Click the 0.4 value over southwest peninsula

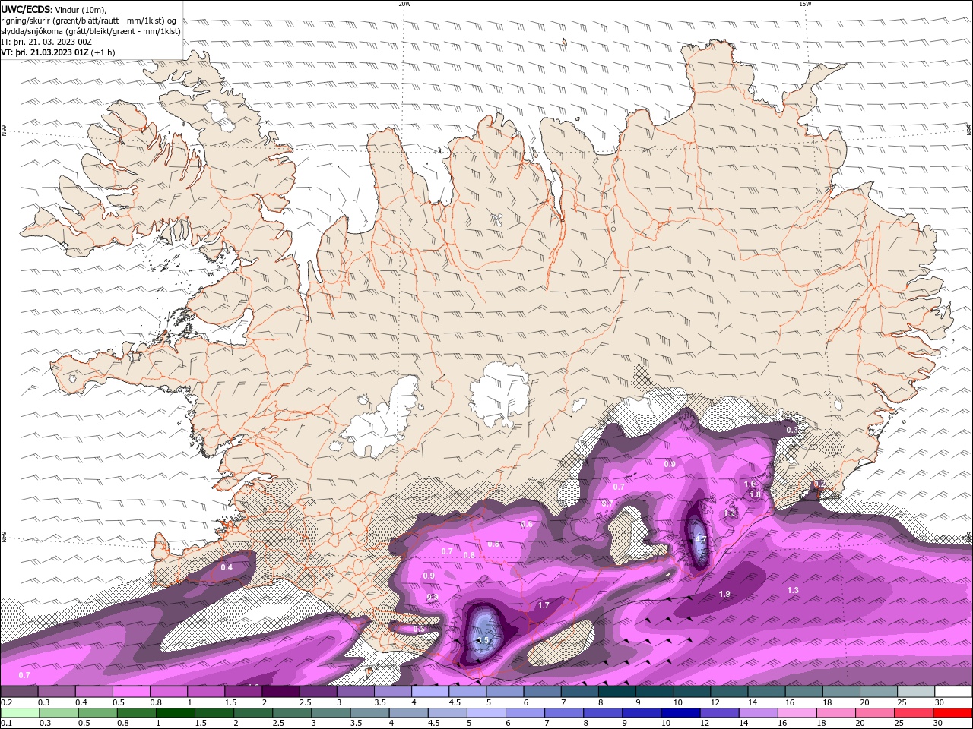click(x=227, y=567)
